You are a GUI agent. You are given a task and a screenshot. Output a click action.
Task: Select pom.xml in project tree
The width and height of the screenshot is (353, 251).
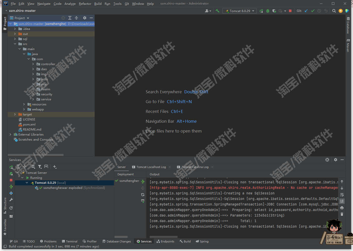[29, 124]
